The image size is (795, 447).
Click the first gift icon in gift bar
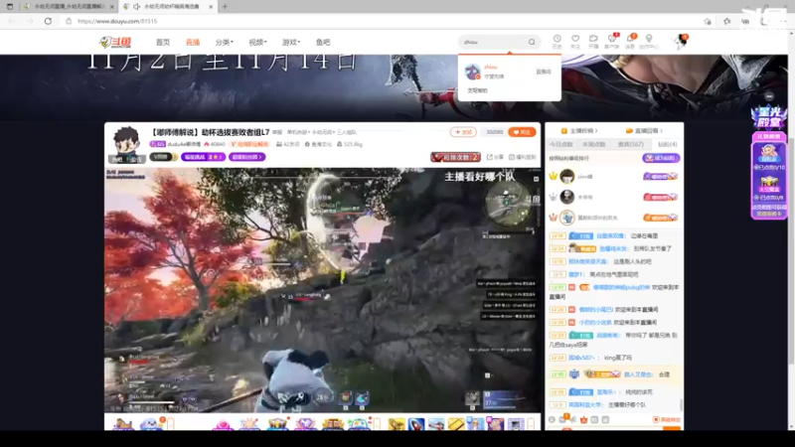point(122,424)
